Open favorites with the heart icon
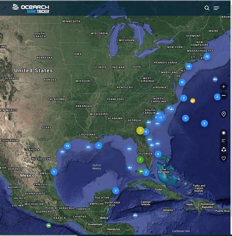 point(224,158)
